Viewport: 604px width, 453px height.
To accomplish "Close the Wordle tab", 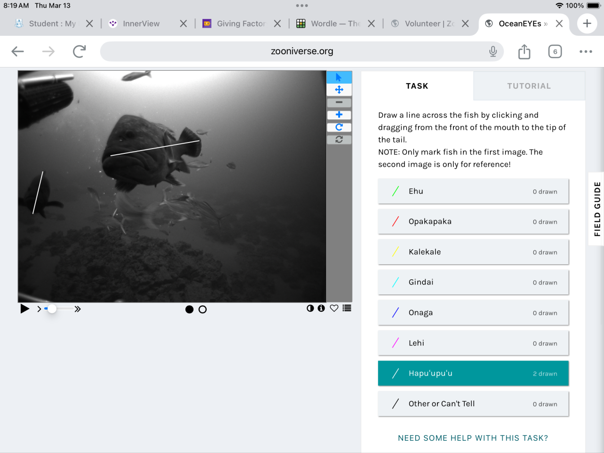I will pos(371,24).
